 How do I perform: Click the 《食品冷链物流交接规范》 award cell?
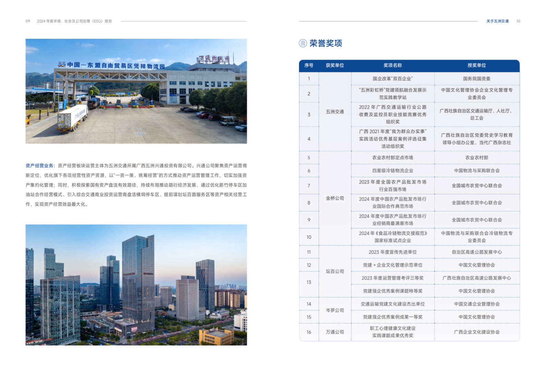click(x=393, y=237)
